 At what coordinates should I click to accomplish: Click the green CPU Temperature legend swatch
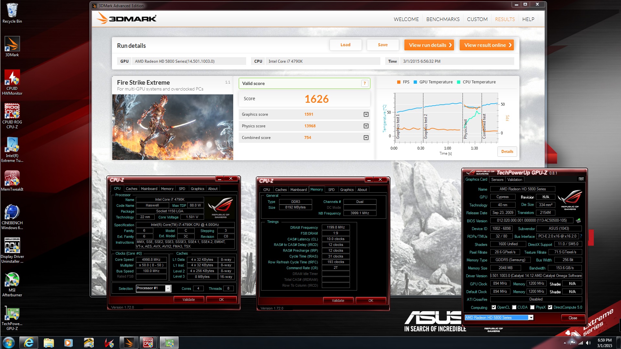click(x=459, y=82)
